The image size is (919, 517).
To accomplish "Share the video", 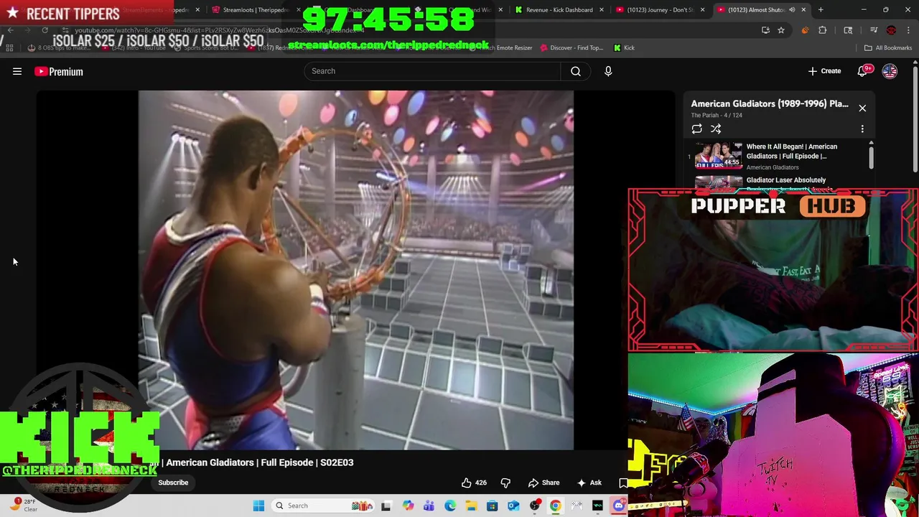I will (x=544, y=483).
